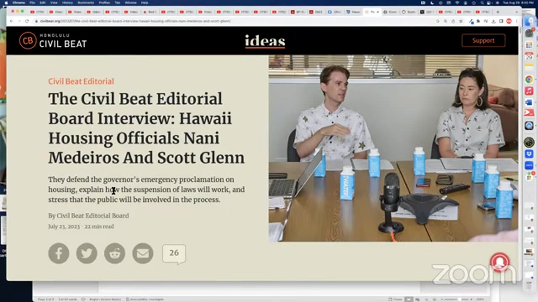Open the Civil Beat Editorial category link
The width and height of the screenshot is (538, 302).
81,81
